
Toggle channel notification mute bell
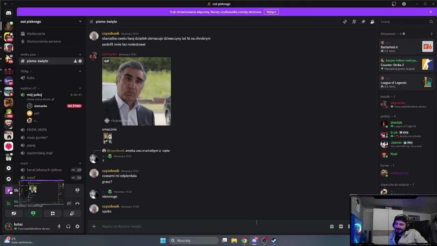tap(354, 22)
